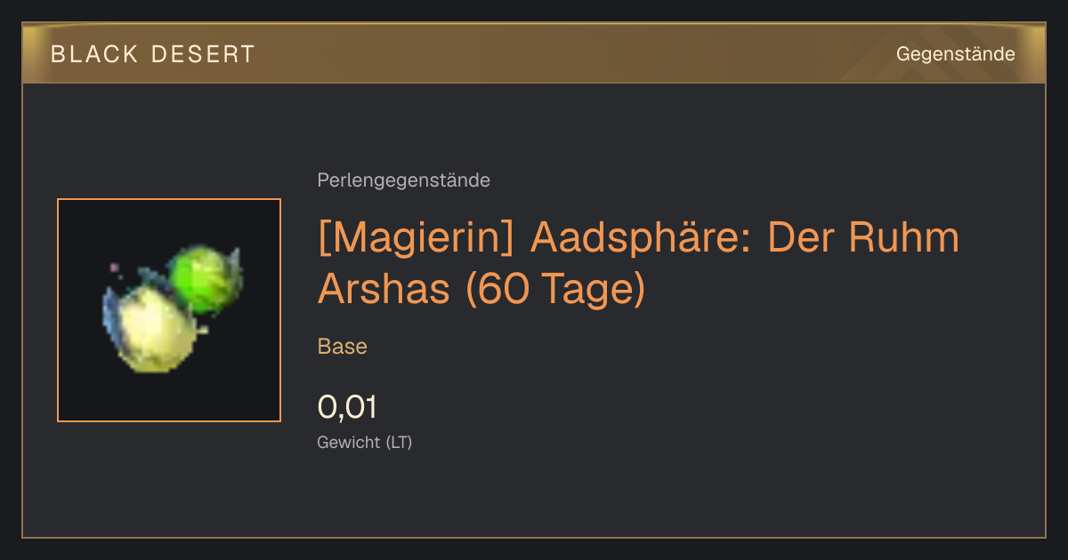This screenshot has height=560, width=1068.
Task: Open the Gegenstände section
Action: tap(956, 54)
